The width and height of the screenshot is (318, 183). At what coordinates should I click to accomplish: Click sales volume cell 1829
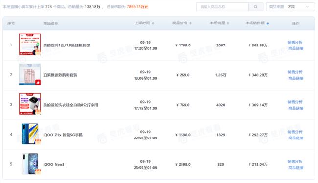(221, 135)
